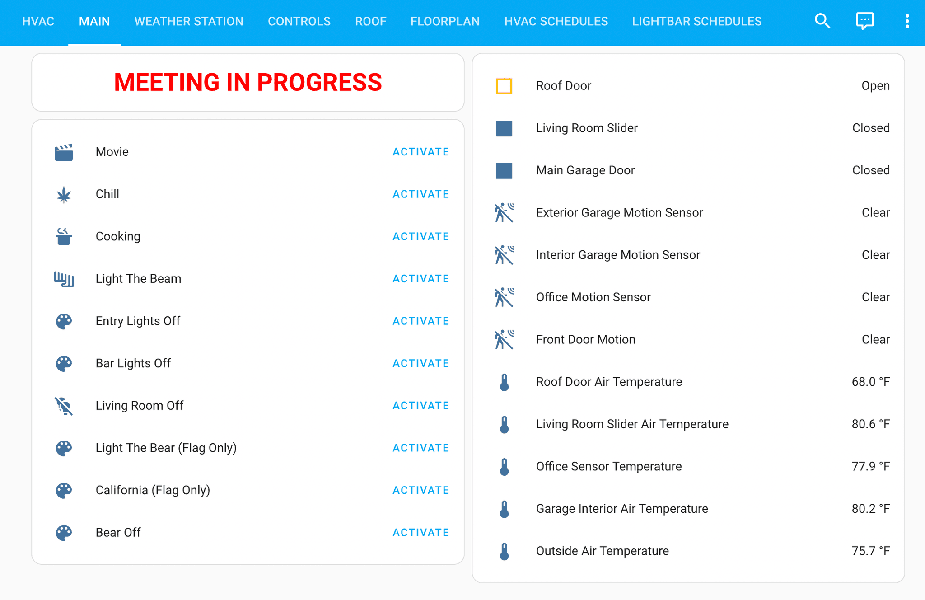
Task: Open Office Sensor Temperature 77.9 °F reading
Action: 870,467
